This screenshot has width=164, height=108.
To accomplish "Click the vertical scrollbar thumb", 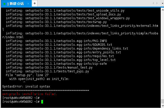I will 163,101.
